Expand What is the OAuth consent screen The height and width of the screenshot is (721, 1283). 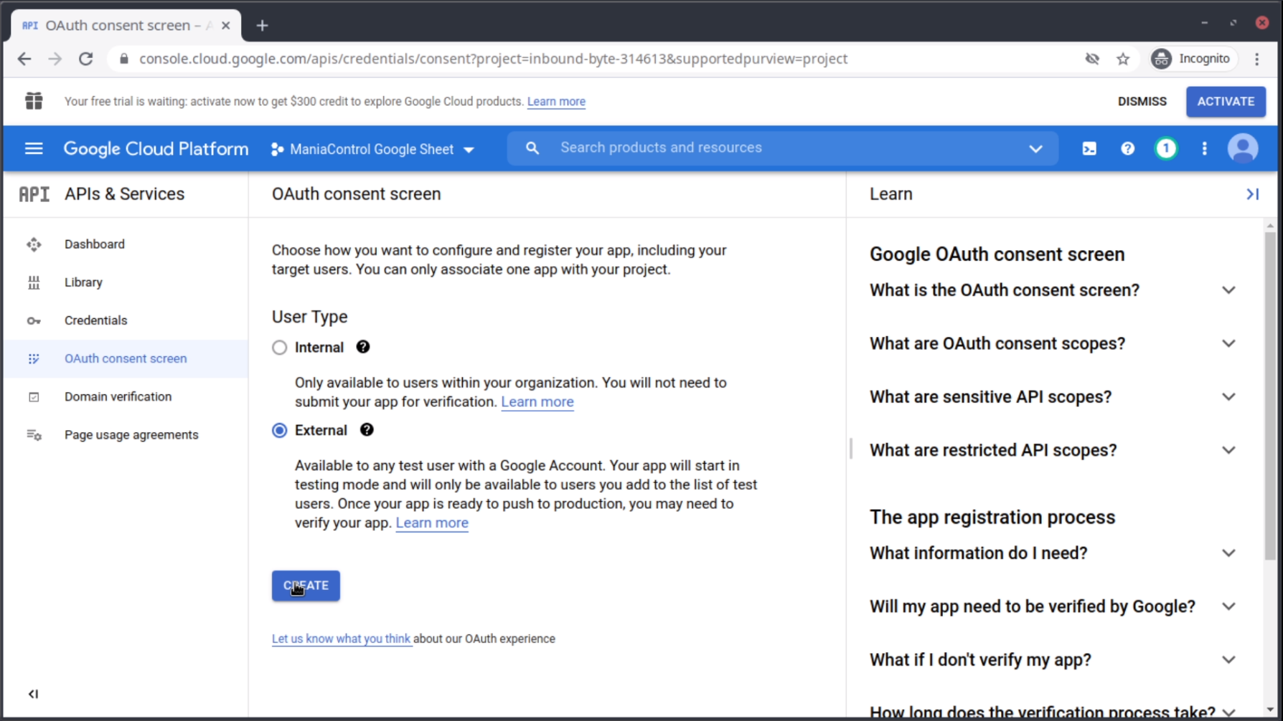(1228, 290)
